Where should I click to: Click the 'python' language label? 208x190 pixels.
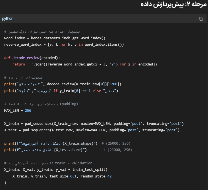tap(8, 19)
